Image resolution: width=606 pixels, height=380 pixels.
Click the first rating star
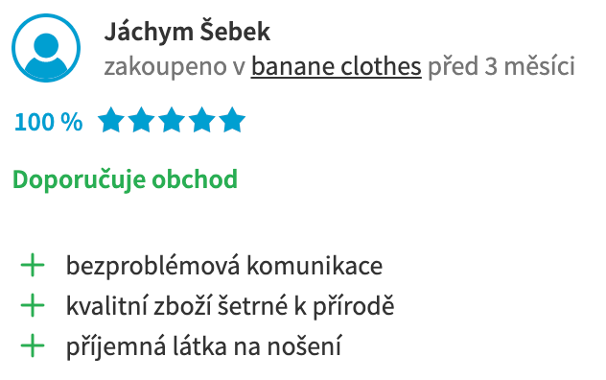111,120
